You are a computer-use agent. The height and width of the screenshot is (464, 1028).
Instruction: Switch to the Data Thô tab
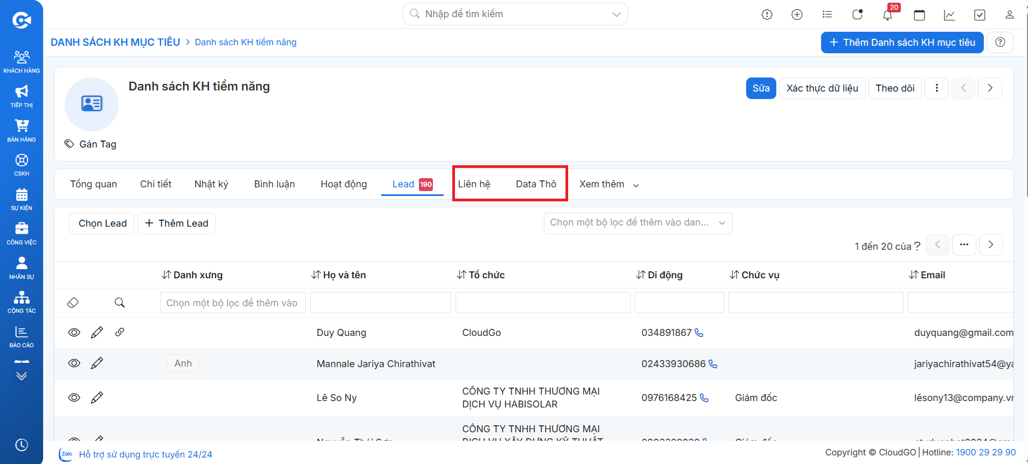pyautogui.click(x=536, y=184)
